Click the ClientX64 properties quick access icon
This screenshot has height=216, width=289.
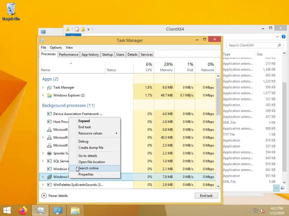coord(77,29)
